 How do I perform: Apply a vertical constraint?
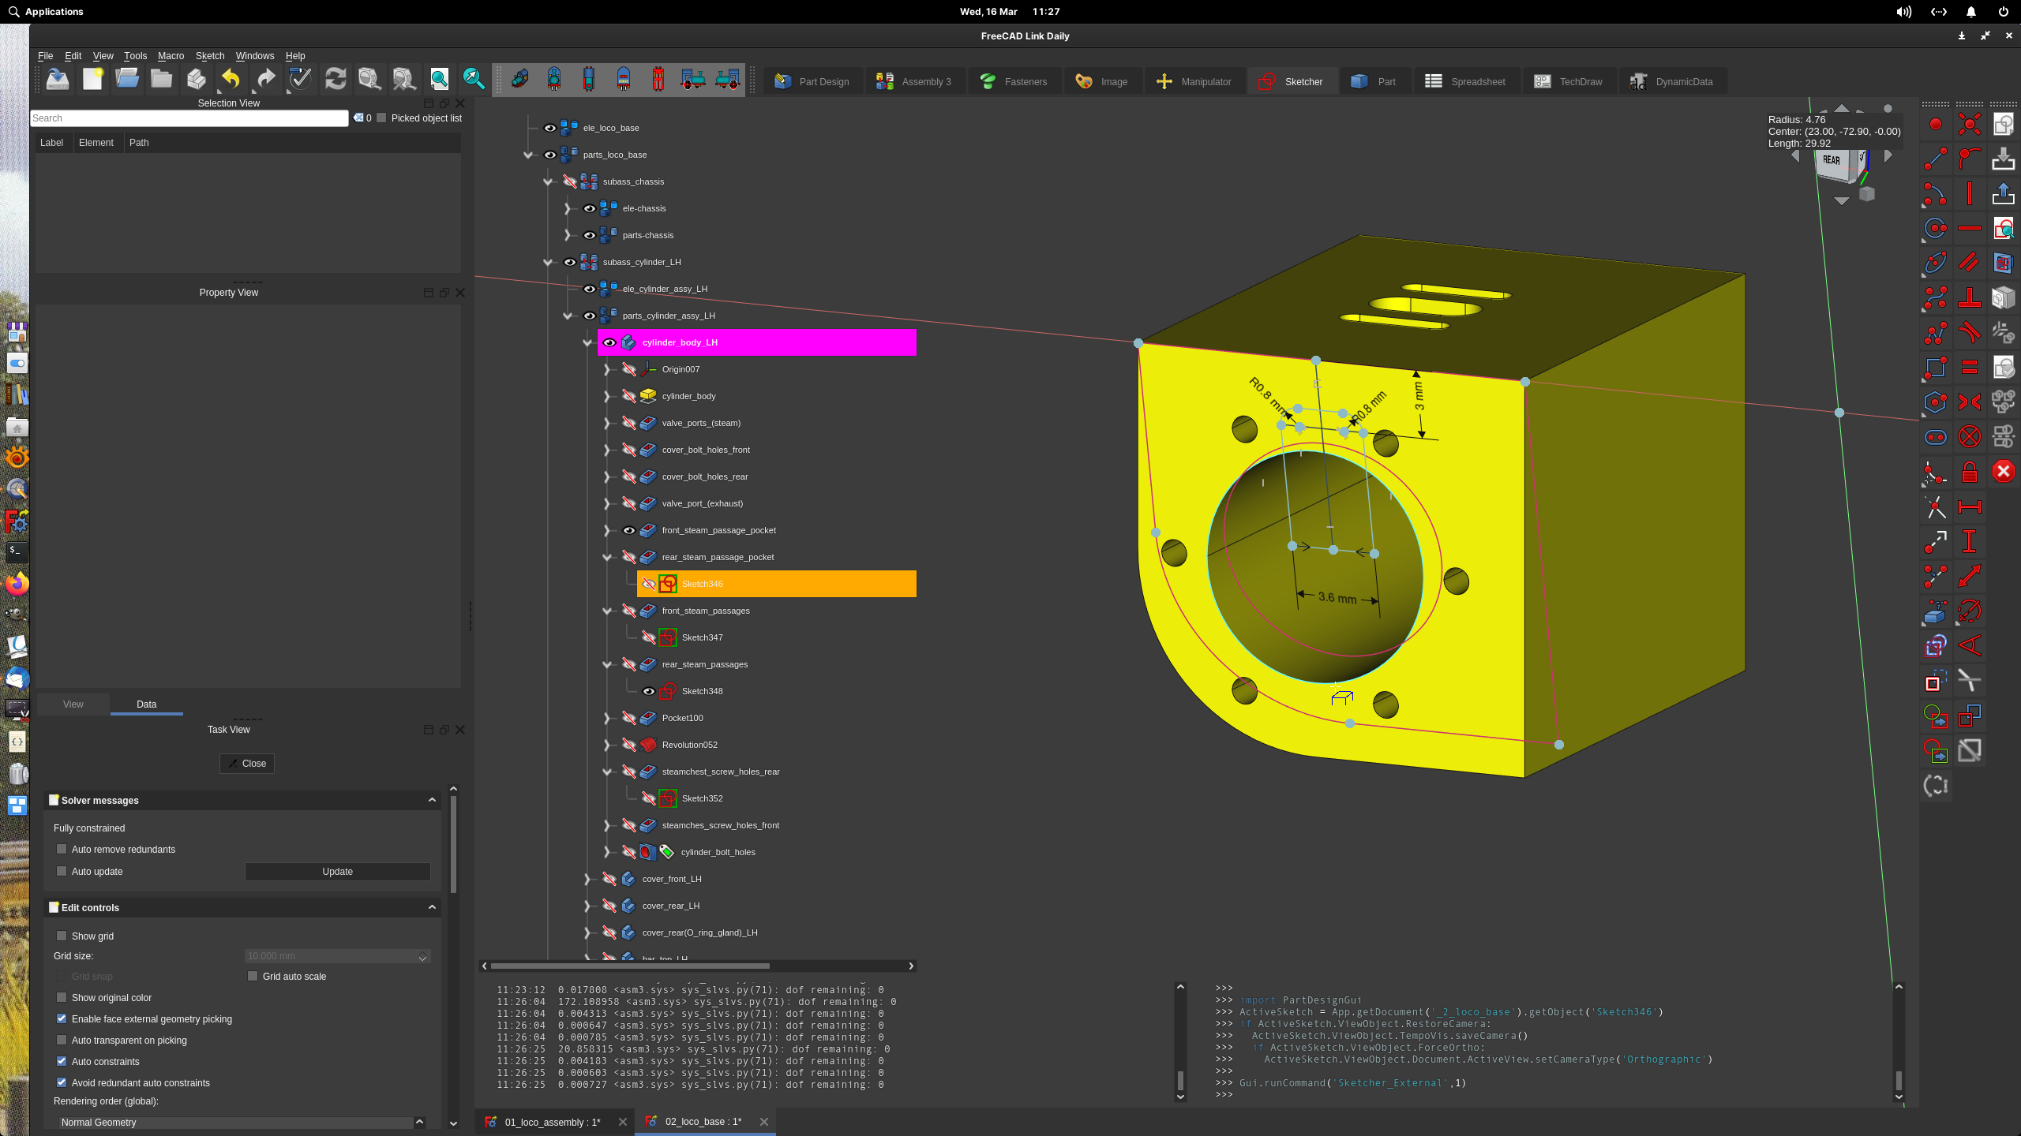click(1970, 193)
